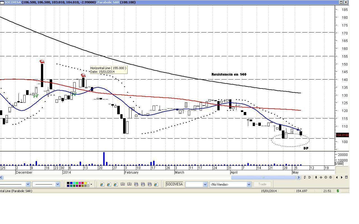Click the vertical double-arrow scale icon
The height and width of the screenshot is (224, 359).
tap(316, 177)
